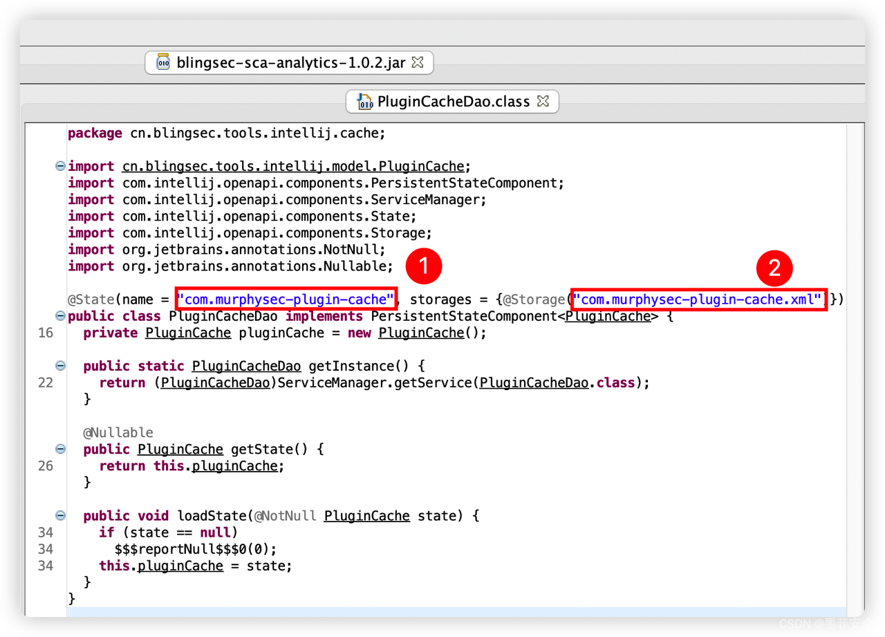Click the @NotNull annotation in loadState
The width and height of the screenshot is (885, 637).
[286, 515]
